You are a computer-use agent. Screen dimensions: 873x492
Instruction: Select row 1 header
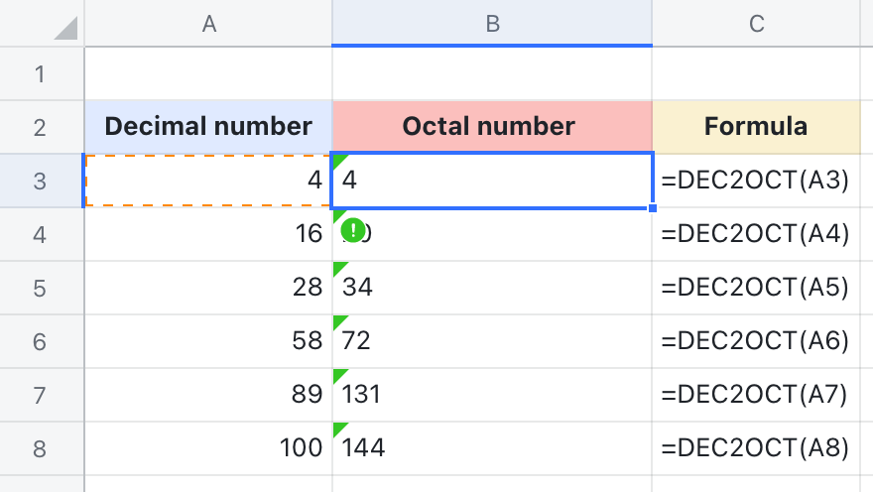tap(41, 74)
